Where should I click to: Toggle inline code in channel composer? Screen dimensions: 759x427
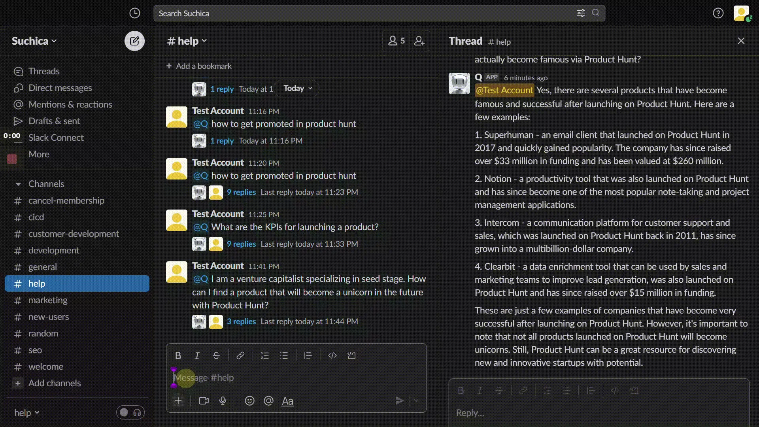[332, 355]
